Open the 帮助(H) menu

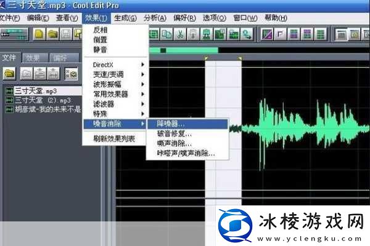tap(276, 18)
